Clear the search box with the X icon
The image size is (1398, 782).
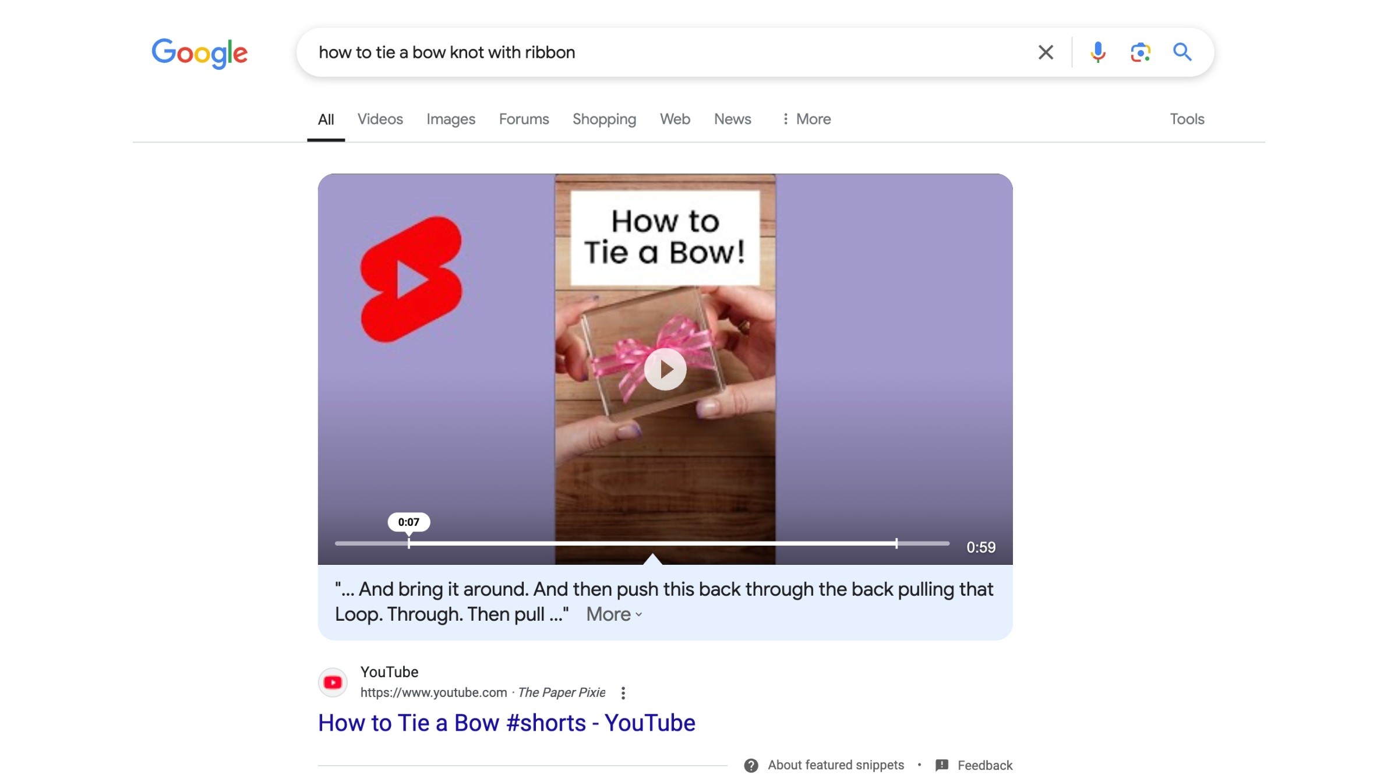pos(1046,52)
